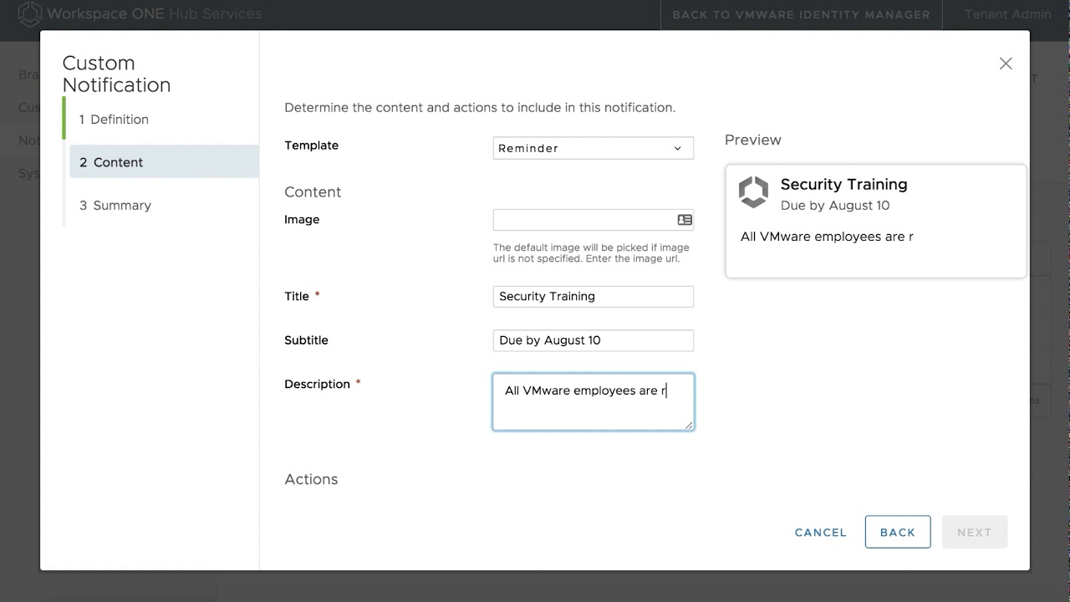
Task: Click Security Training title in preview card
Action: [x=843, y=185]
